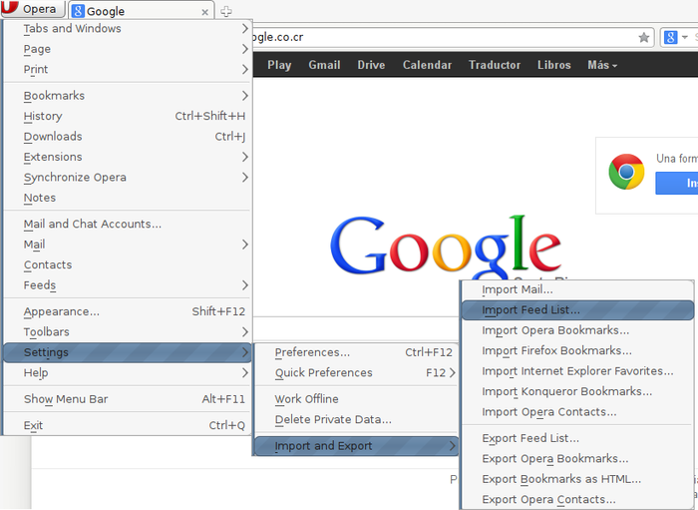
Task: Choose Import Mail
Action: click(577, 289)
